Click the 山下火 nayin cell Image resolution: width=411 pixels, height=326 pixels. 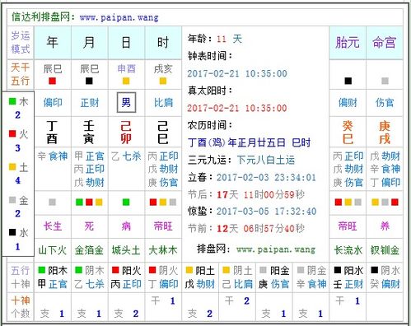[52, 250]
